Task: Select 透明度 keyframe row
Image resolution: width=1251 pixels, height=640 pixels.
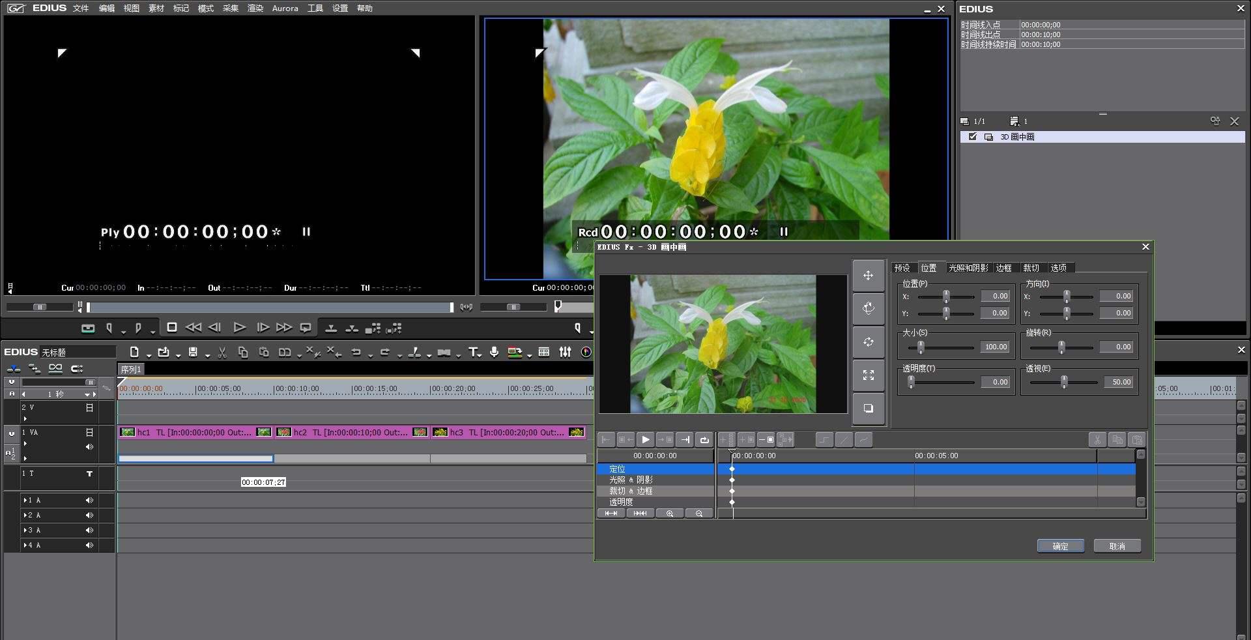Action: [655, 502]
